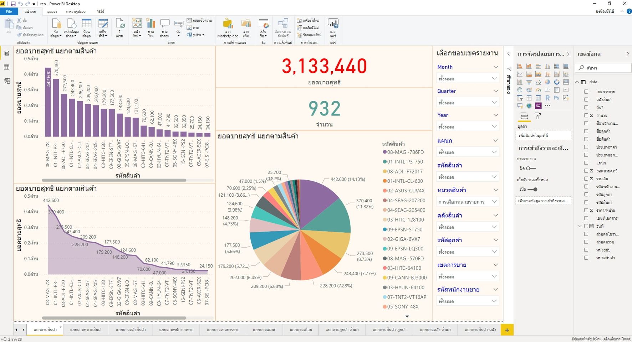Open Report view in the left sidebar
632x342 pixels.
point(7,53)
